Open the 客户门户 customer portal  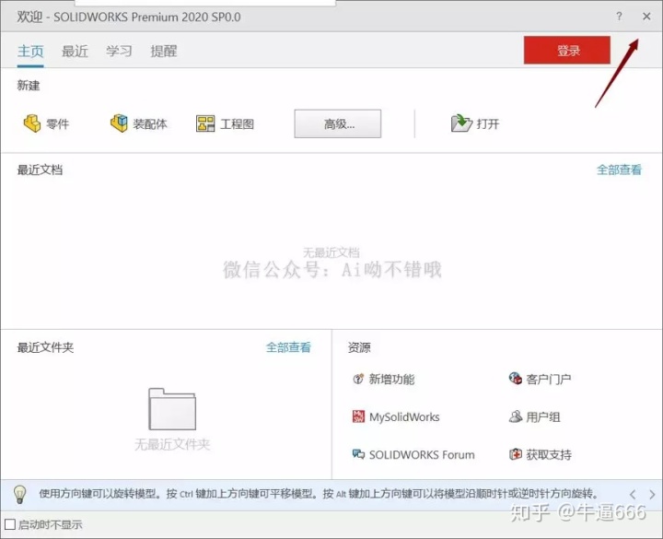click(x=540, y=379)
